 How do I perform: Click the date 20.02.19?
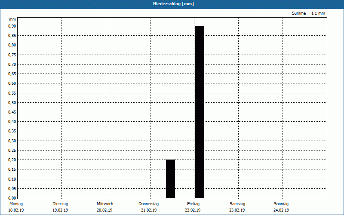point(104,210)
